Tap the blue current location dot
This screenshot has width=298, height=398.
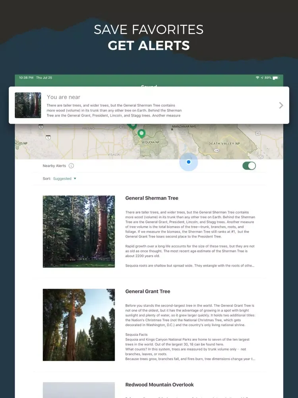pos(188,162)
